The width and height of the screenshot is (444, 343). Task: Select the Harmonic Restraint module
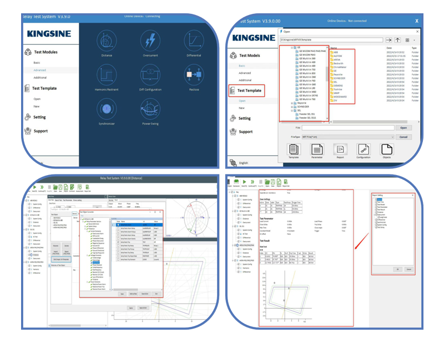(107, 75)
